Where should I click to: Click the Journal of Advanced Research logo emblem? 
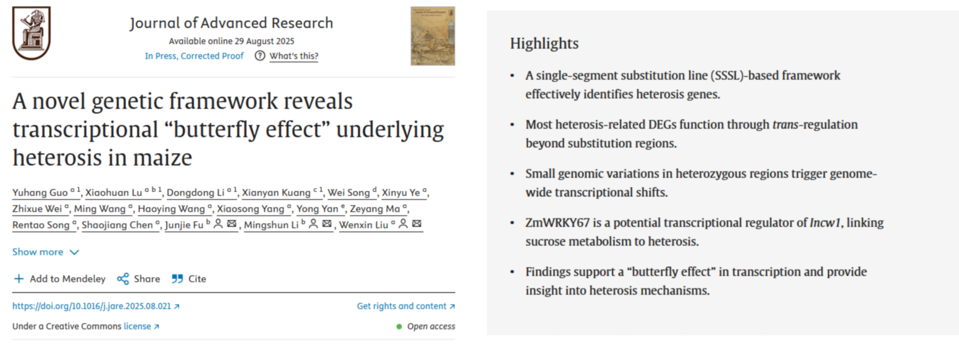pyautogui.click(x=32, y=33)
